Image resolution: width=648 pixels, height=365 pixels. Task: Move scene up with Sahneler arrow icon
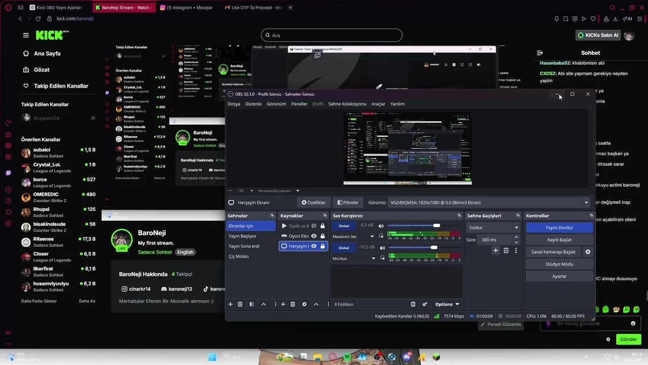tap(263, 304)
